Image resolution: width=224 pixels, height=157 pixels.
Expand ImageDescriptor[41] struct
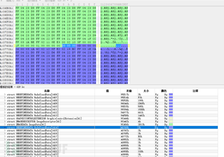pyautogui.click(x=5, y=121)
